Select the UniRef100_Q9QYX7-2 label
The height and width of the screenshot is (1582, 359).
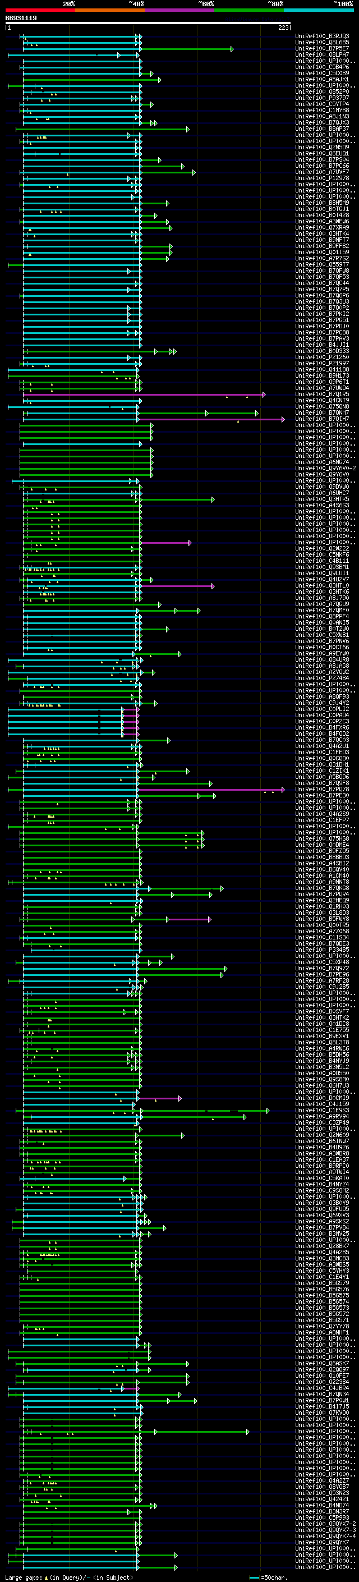point(325,1523)
